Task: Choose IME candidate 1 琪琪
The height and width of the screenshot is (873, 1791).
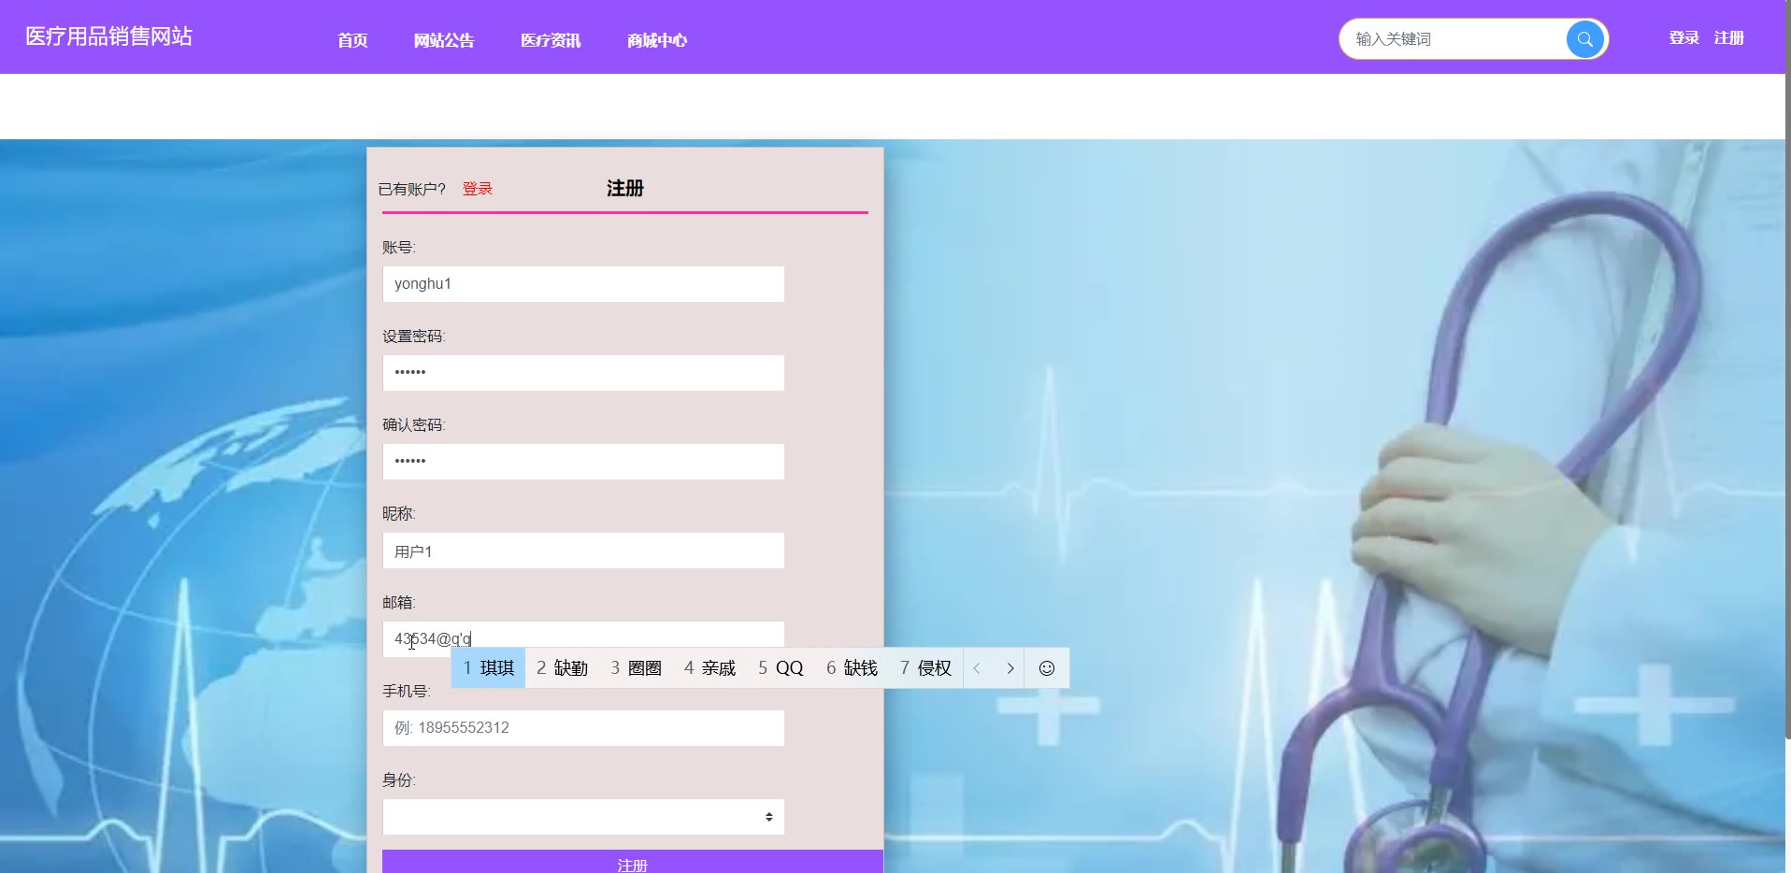Action: coord(488,668)
